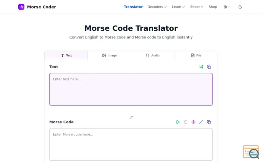The height and width of the screenshot is (163, 262).
Task: Select the Text input tab
Action: pos(66,55)
